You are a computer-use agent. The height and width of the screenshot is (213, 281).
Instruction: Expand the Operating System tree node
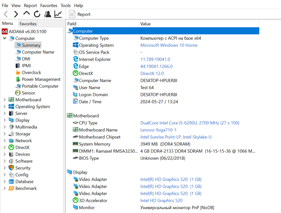[x=5, y=106]
